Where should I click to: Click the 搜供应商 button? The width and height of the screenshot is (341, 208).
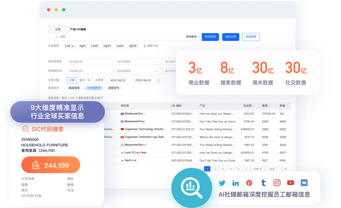pyautogui.click(x=231, y=37)
